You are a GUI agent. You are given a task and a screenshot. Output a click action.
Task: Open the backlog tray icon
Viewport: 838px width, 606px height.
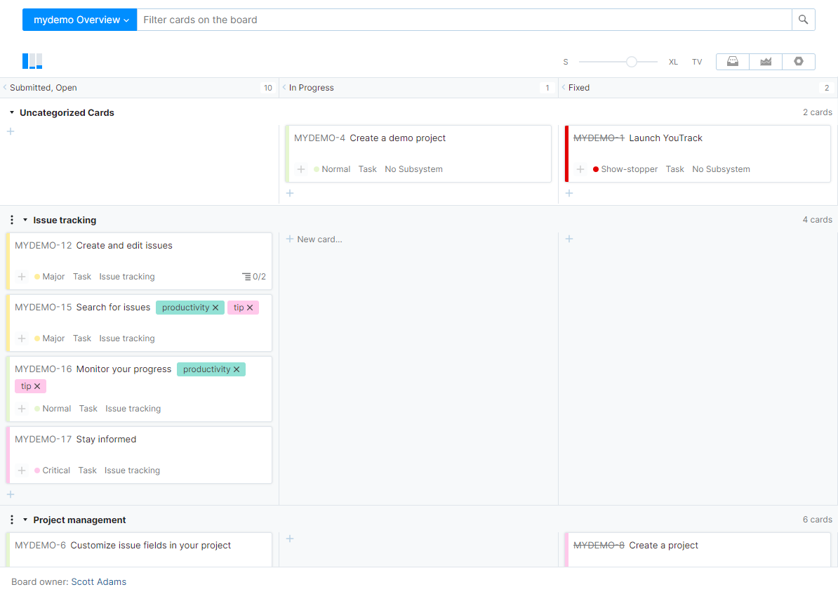733,62
